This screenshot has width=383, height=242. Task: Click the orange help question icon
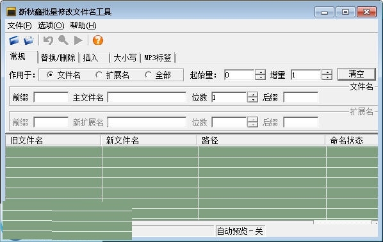point(98,40)
